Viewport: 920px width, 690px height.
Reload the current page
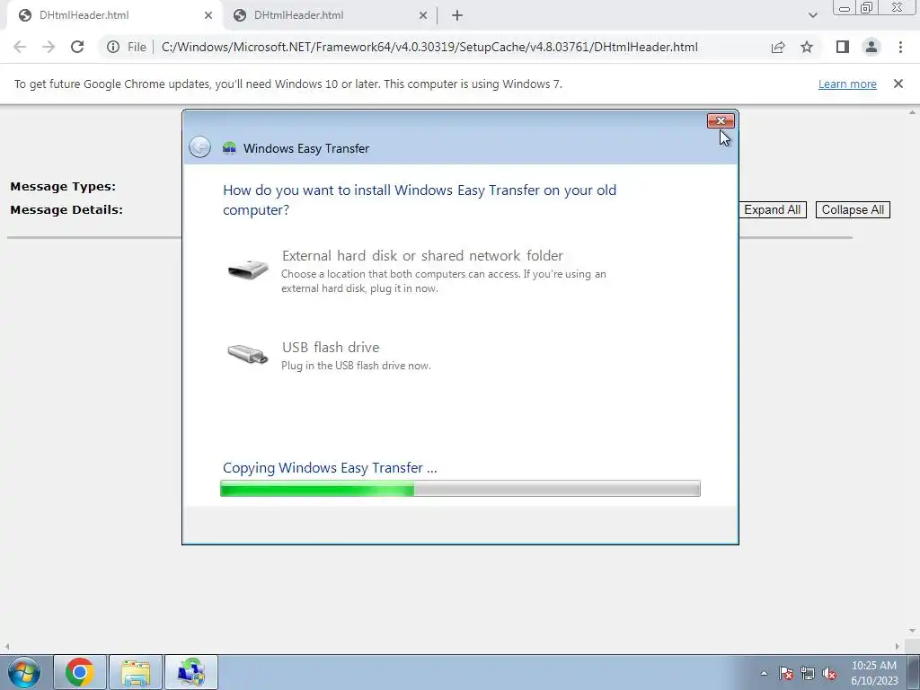pyautogui.click(x=77, y=47)
